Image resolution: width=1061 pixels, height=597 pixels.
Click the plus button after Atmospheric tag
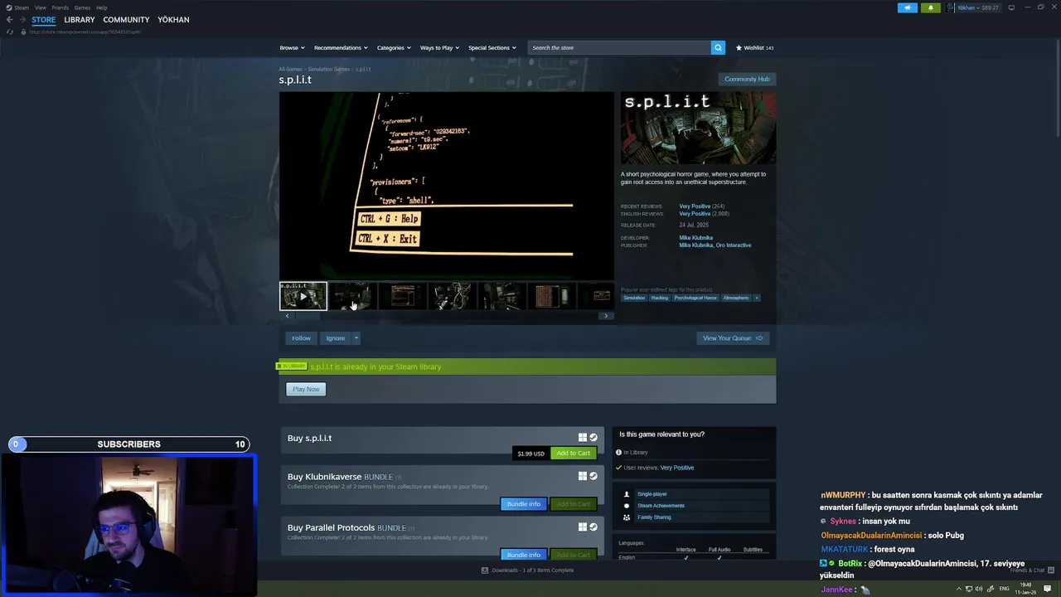tap(756, 298)
